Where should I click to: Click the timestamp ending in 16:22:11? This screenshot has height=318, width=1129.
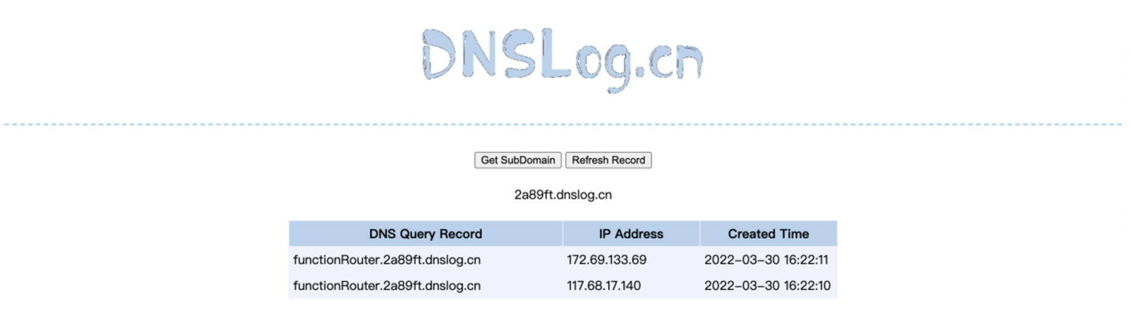(766, 260)
